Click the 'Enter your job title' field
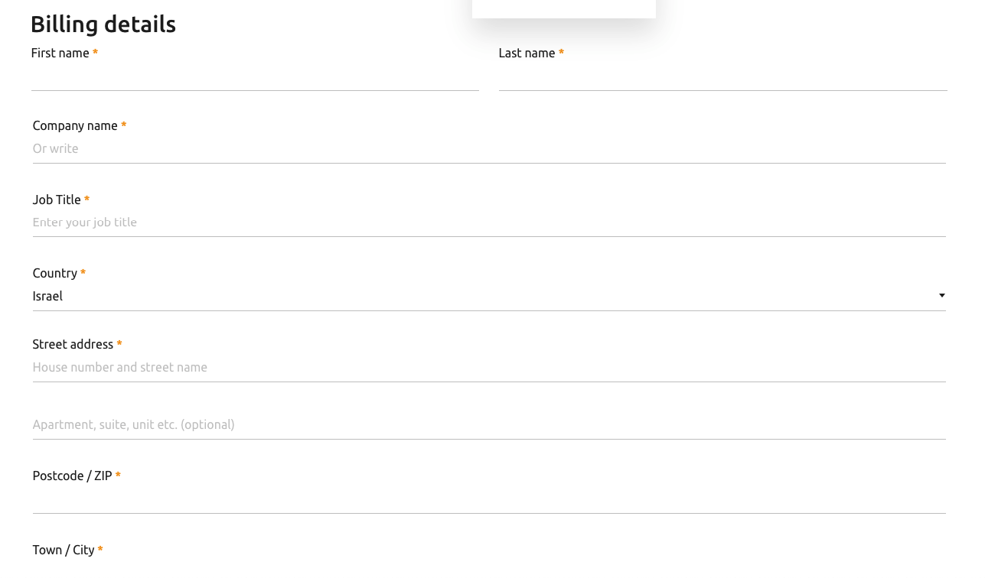This screenshot has width=985, height=578. (489, 222)
